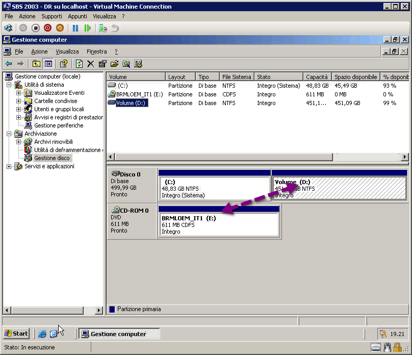The height and width of the screenshot is (355, 412).
Task: Click the magnifier Explore toolbar icon
Action: click(x=126, y=64)
